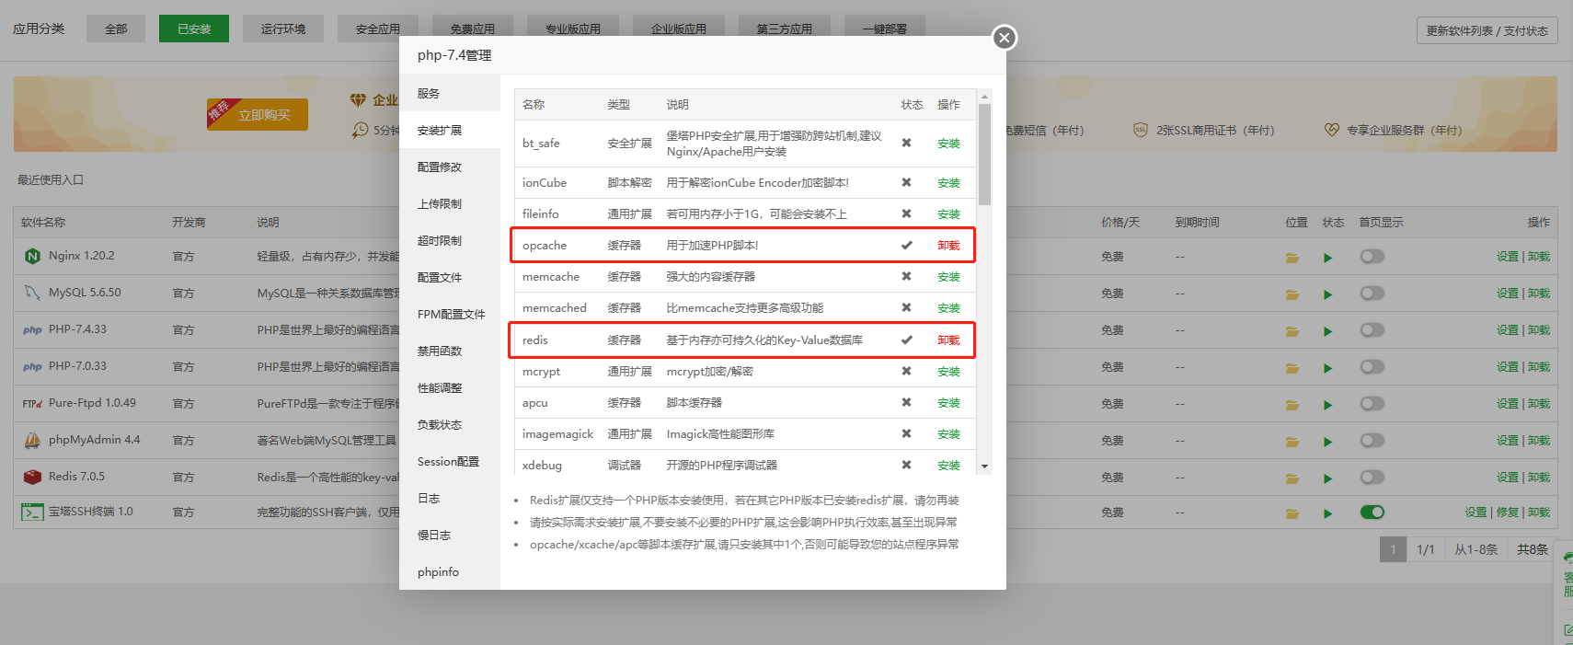Viewport: 1573px width, 645px height.
Task: Install the imagemagick extension
Action: [x=948, y=434]
